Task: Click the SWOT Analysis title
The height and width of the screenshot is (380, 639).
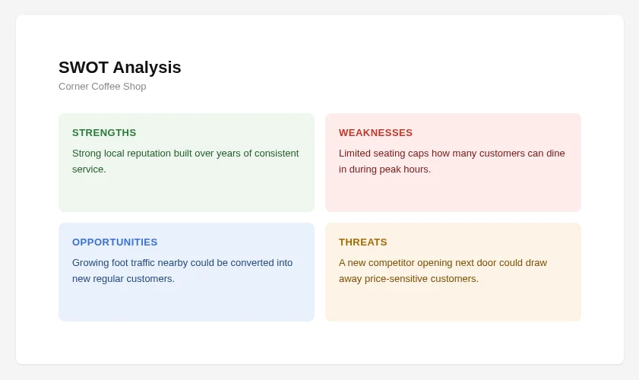Action: pyautogui.click(x=120, y=68)
